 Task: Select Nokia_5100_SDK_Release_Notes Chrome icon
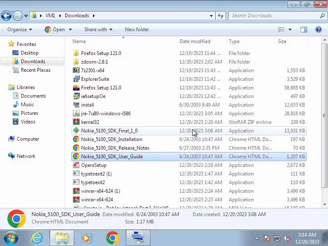coord(76,148)
